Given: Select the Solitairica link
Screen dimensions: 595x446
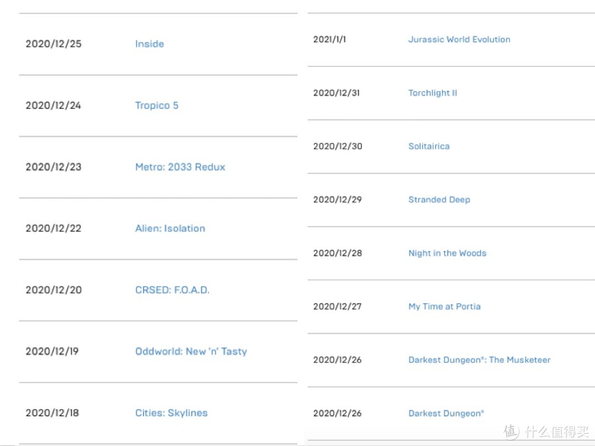Looking at the screenshot, I should (429, 146).
